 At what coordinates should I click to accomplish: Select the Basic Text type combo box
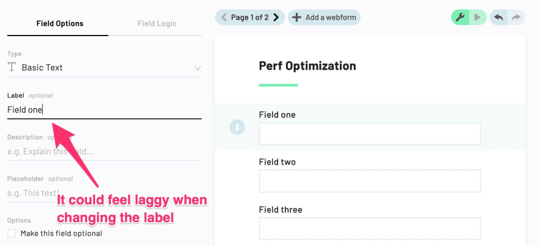[x=104, y=67]
